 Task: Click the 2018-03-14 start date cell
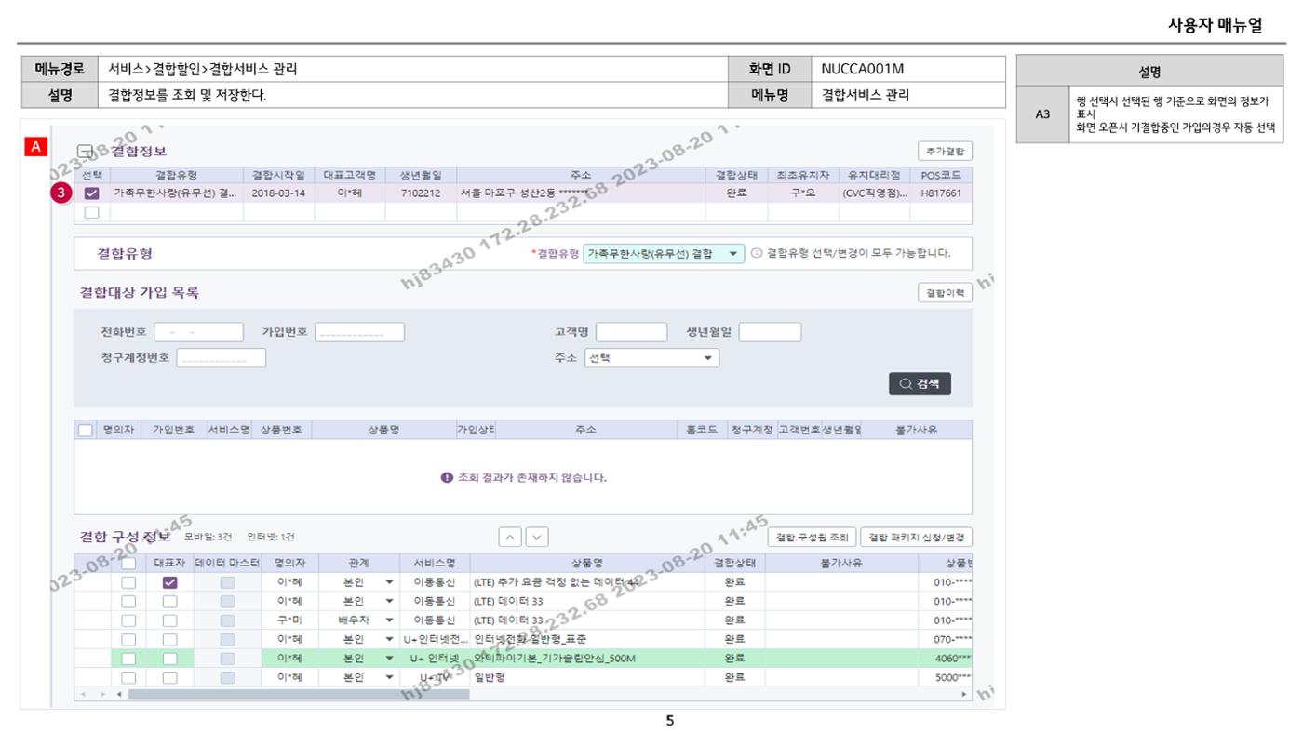click(278, 193)
